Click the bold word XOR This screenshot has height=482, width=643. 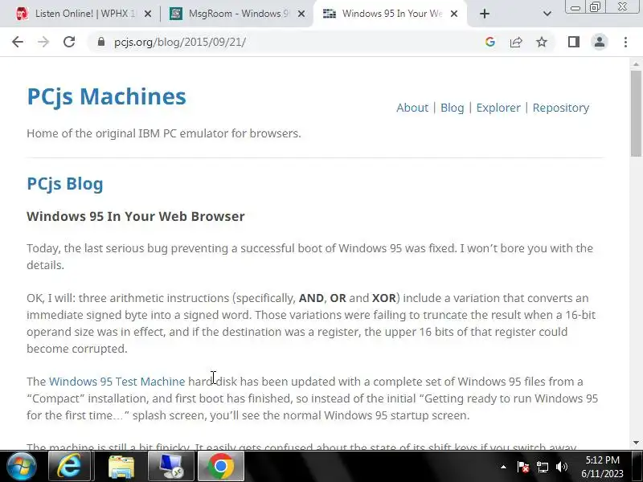384,298
